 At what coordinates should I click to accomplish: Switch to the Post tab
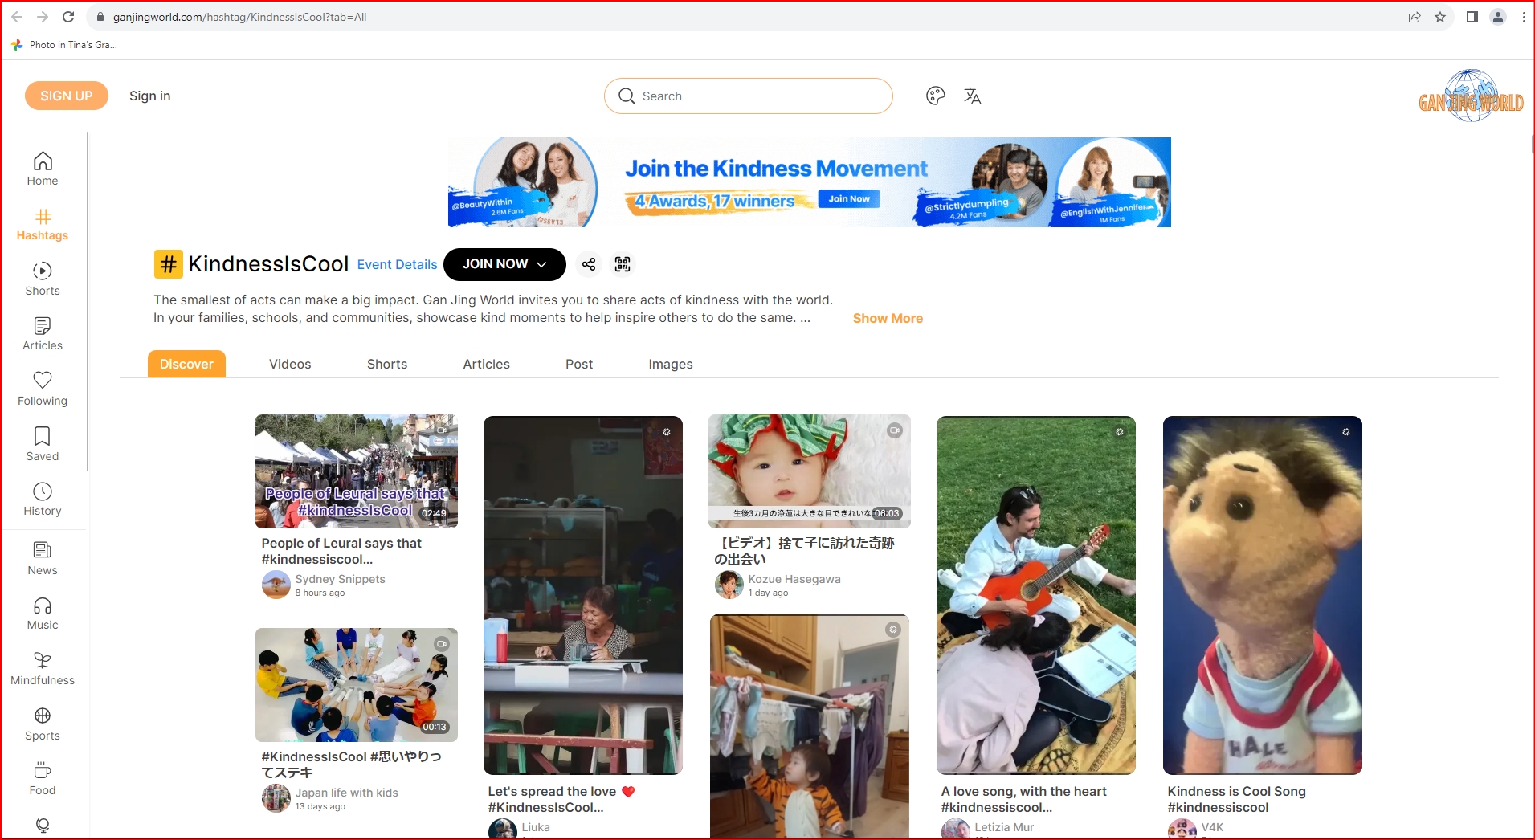click(x=579, y=364)
